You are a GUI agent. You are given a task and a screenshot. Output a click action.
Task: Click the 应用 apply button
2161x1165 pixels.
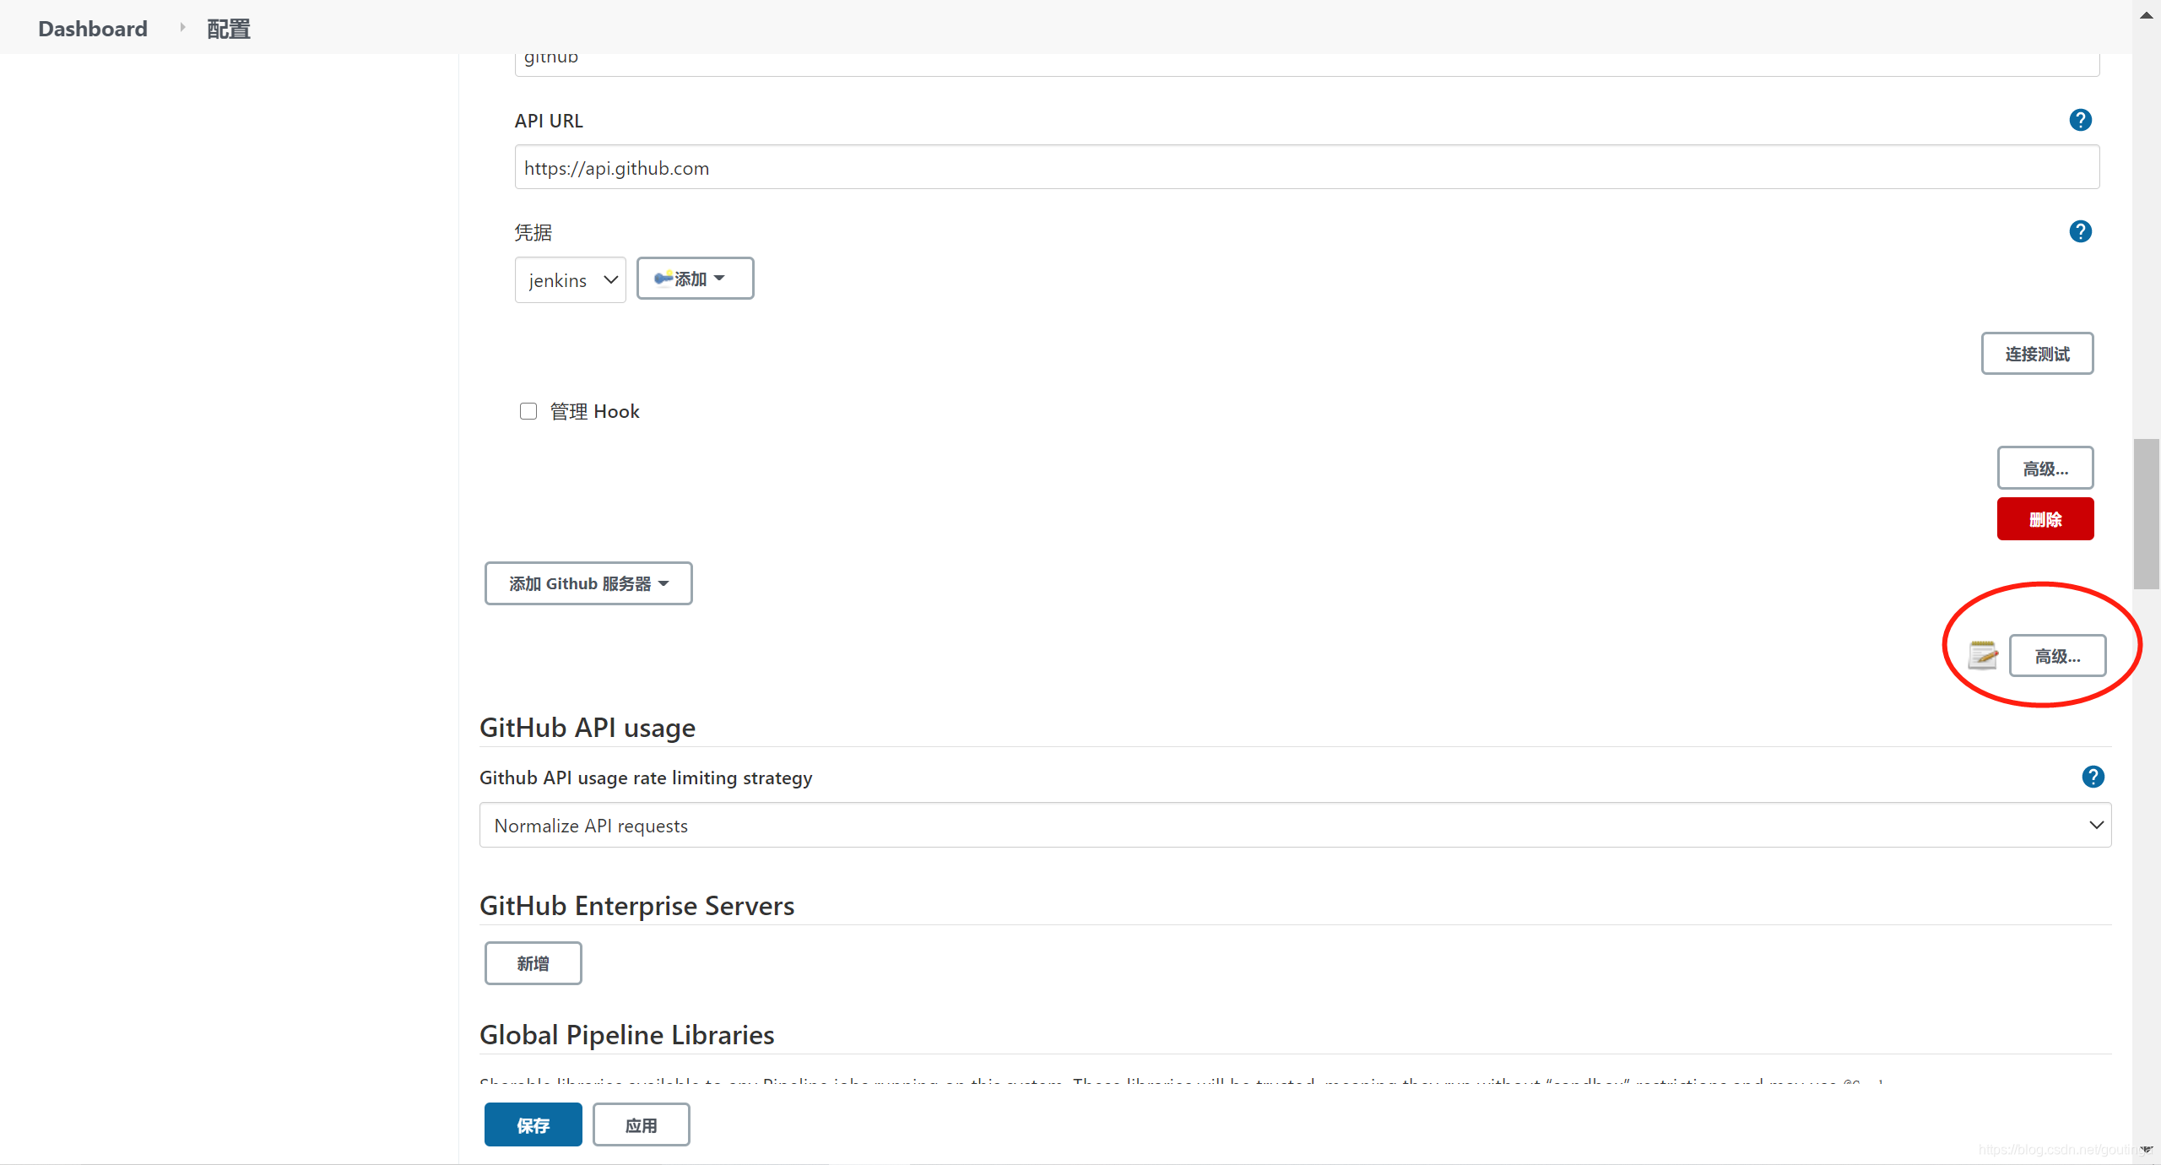tap(641, 1124)
